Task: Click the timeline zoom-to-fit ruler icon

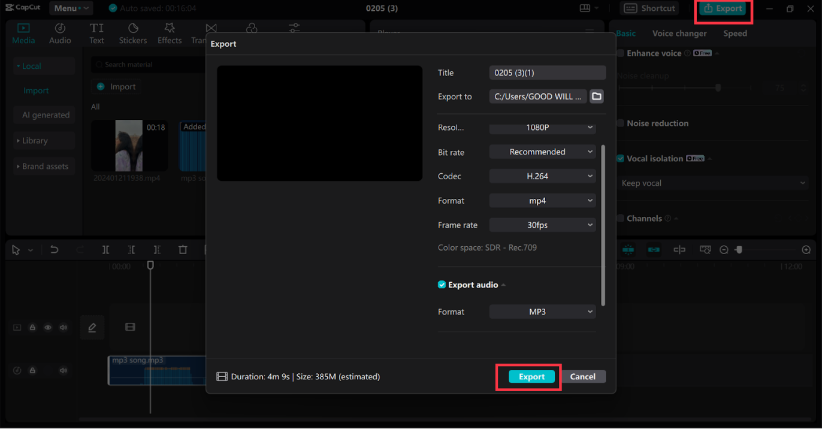Action: tap(705, 250)
